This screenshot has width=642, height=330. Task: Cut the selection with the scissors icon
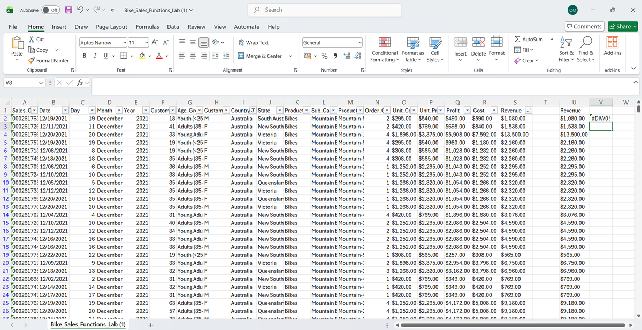click(32, 40)
